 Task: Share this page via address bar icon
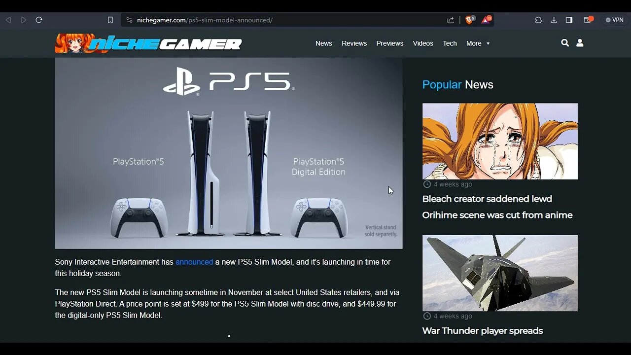point(451,20)
